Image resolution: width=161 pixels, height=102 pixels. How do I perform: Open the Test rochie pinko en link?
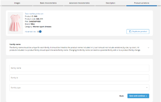[34, 14]
